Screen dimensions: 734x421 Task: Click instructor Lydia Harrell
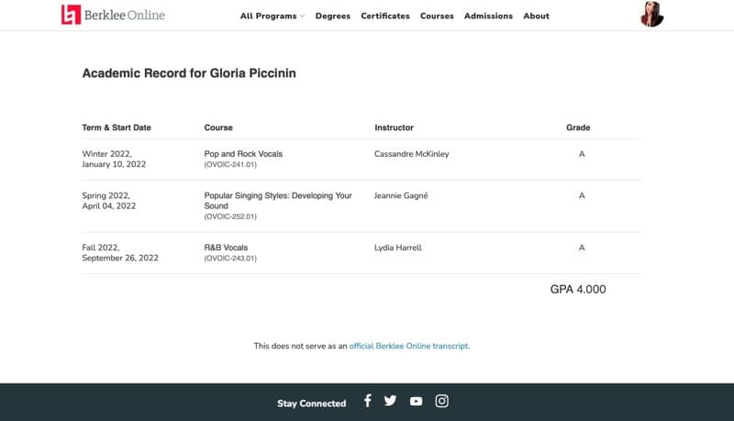coord(398,248)
